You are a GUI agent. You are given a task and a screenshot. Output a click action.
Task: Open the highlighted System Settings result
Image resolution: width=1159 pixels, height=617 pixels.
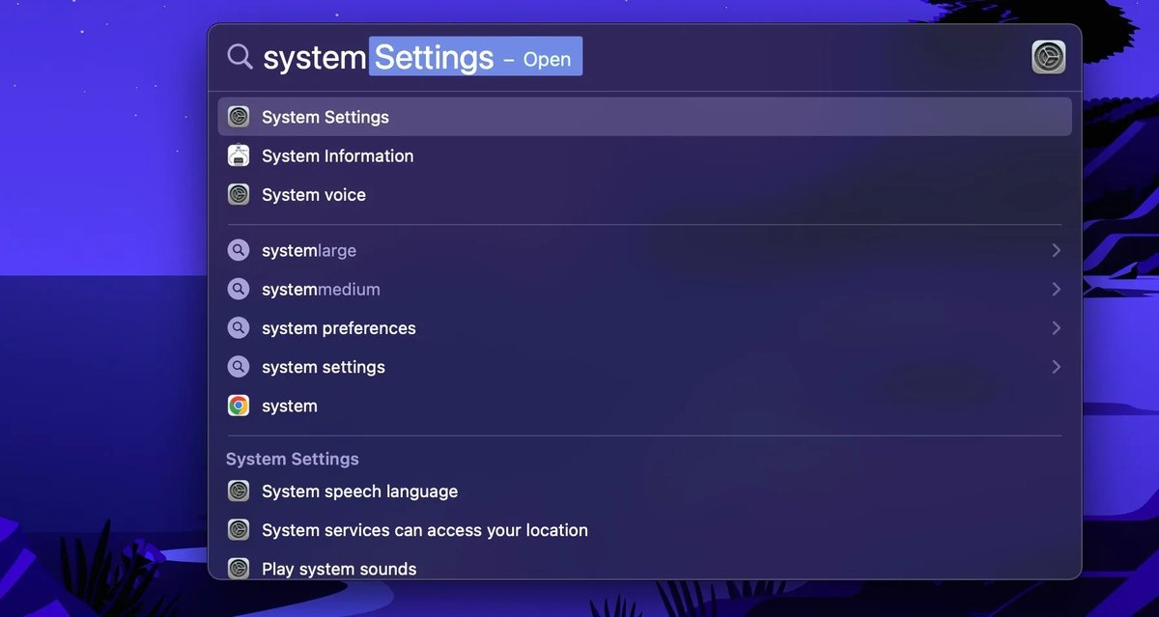click(x=325, y=116)
